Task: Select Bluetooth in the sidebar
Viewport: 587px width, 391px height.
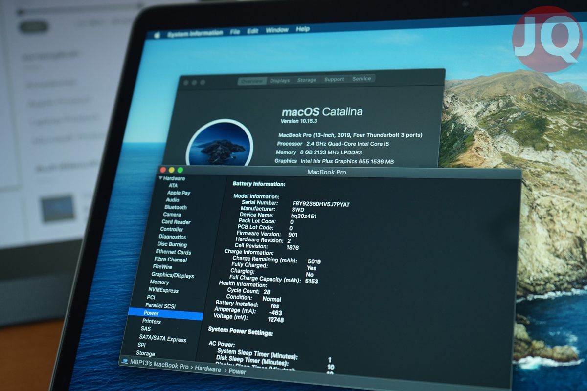Action: [175, 207]
